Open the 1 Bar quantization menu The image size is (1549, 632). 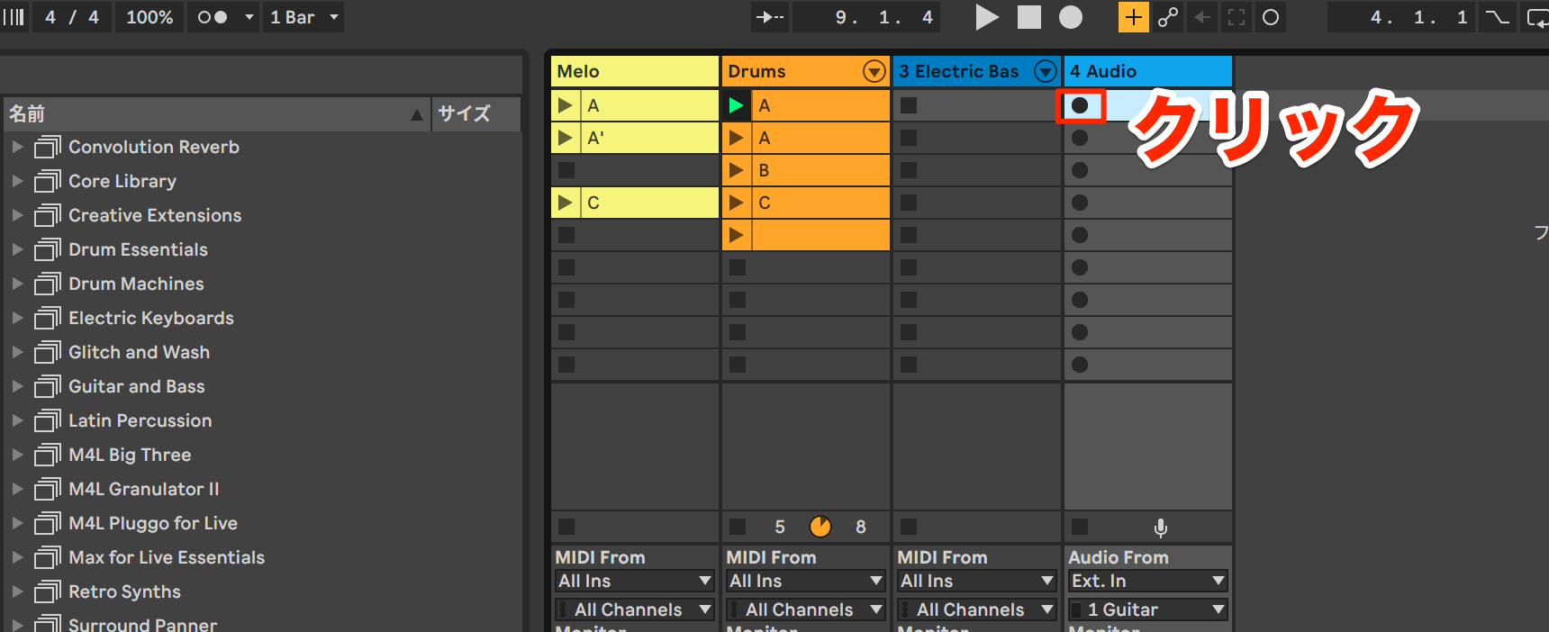(303, 17)
